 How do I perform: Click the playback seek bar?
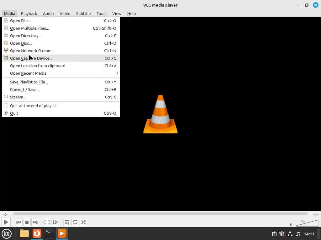coord(160,214)
